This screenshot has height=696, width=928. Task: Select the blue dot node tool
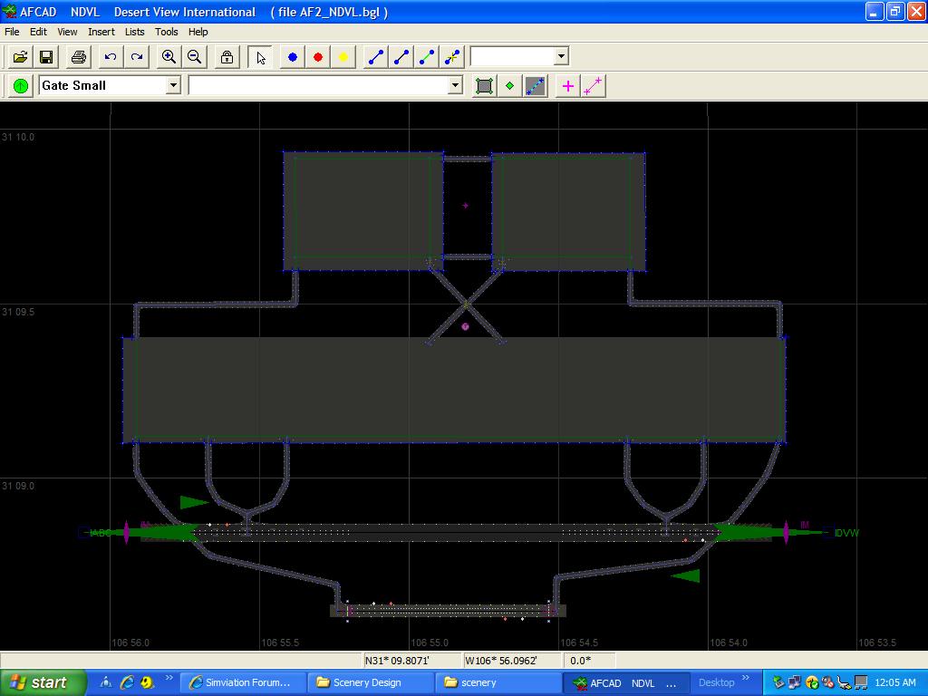pos(293,57)
